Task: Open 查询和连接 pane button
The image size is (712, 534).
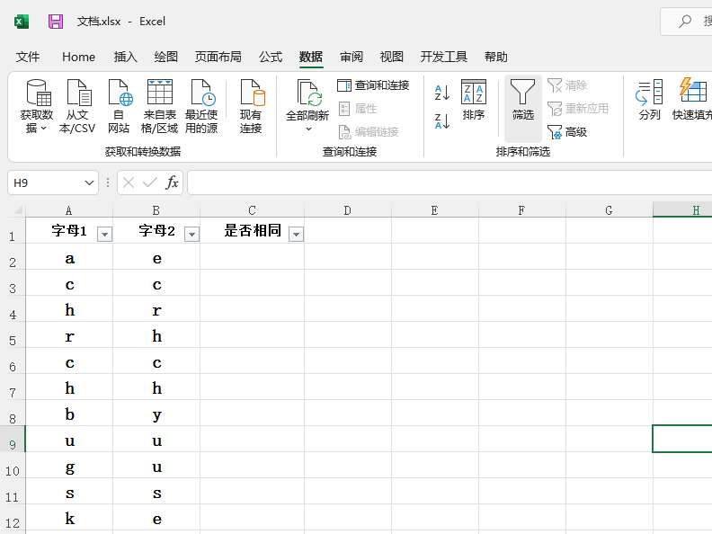Action: [x=373, y=85]
